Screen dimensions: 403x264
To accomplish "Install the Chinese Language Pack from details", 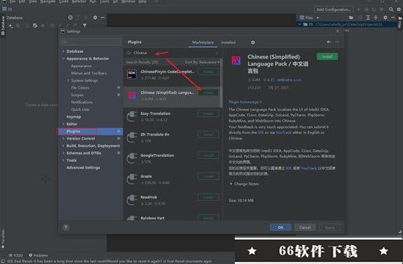I will tap(327, 56).
